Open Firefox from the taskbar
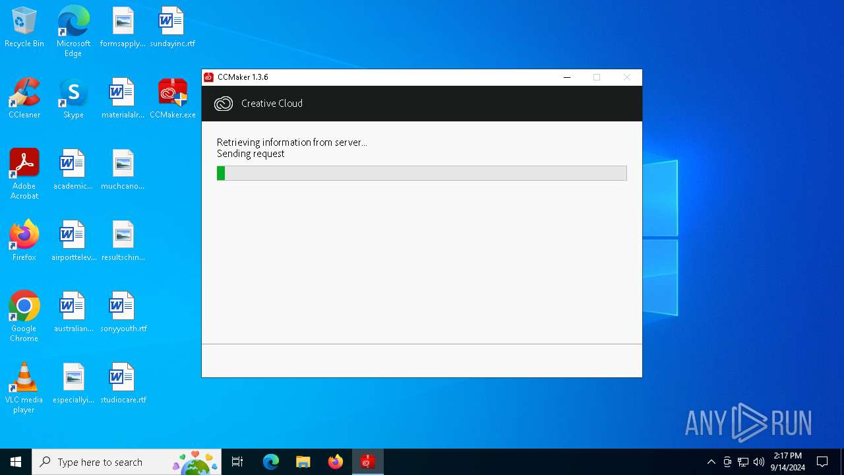This screenshot has height=475, width=844. pos(336,462)
